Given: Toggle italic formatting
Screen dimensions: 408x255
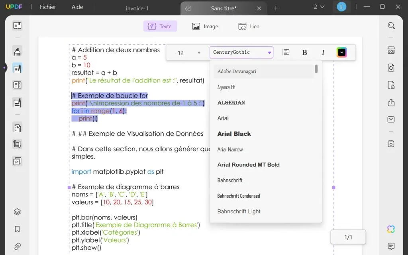Looking at the screenshot, I should pyautogui.click(x=323, y=52).
